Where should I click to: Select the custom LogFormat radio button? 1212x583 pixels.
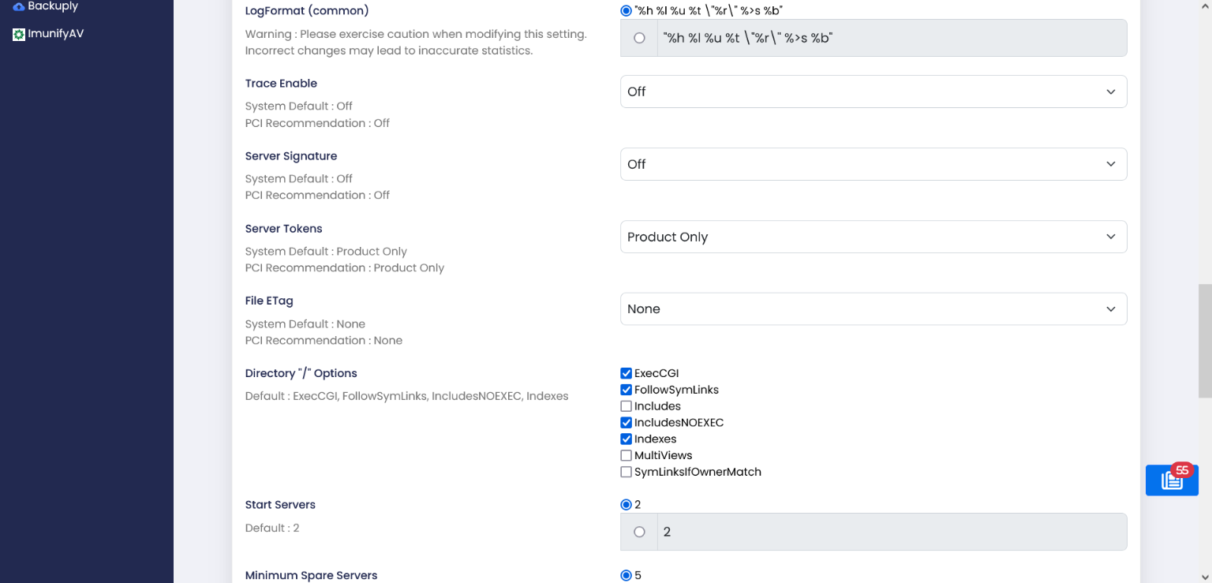pos(639,38)
